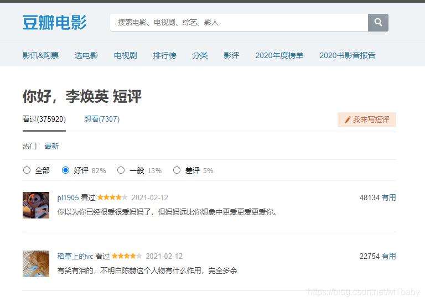Open 影讯&购票 in navigation
Screen dimensions: 425x302
[40, 55]
